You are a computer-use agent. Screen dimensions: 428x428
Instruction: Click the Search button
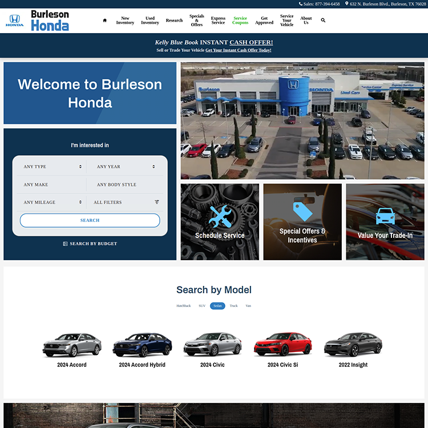click(90, 220)
